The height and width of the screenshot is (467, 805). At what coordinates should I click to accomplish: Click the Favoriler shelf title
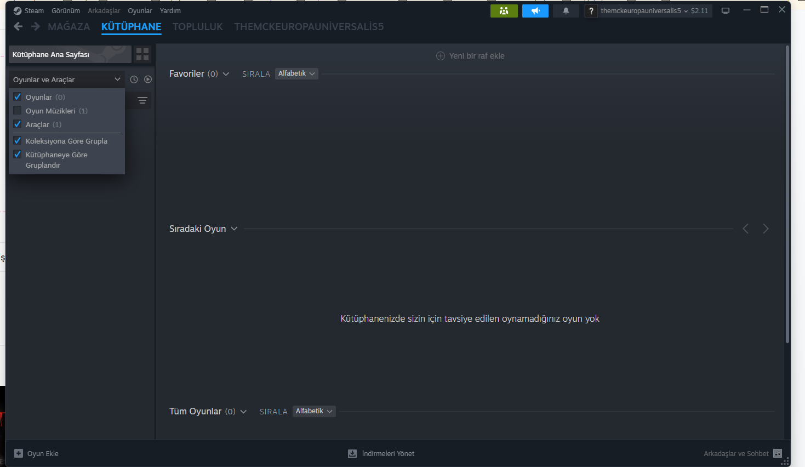[187, 73]
